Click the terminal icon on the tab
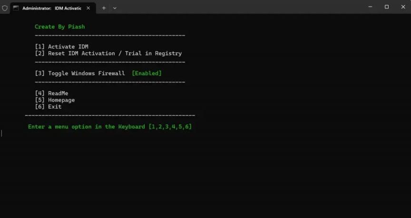The height and width of the screenshot is (218, 411). point(16,8)
